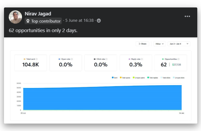Toggle the Sent series in legend
This screenshot has height=131, width=201.
coord(114,78)
